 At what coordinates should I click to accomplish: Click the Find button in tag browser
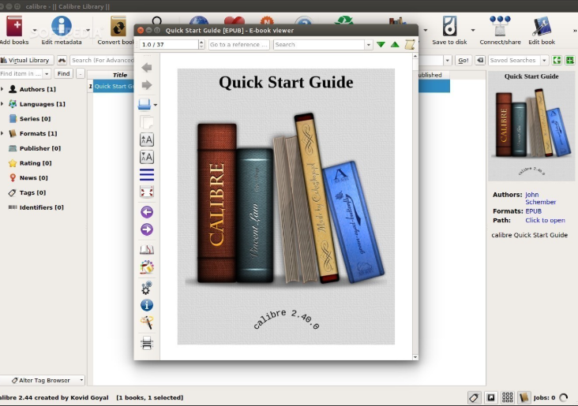[63, 73]
